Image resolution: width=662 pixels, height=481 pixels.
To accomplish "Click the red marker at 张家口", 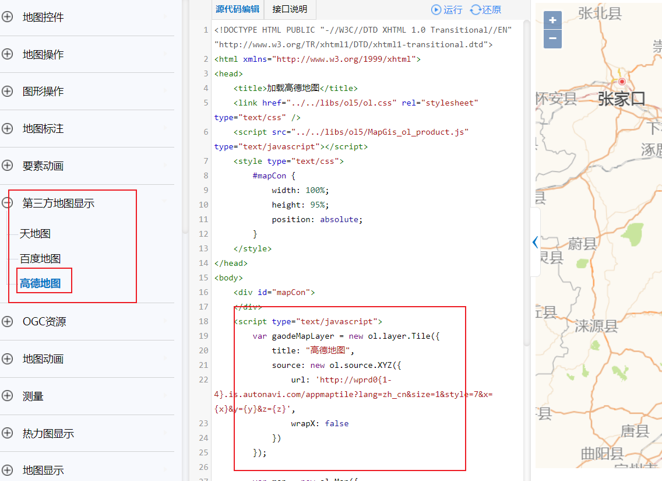I will [621, 82].
